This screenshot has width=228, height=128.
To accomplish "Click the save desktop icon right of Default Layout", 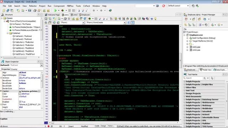I will pyautogui.click(x=193, y=6).
